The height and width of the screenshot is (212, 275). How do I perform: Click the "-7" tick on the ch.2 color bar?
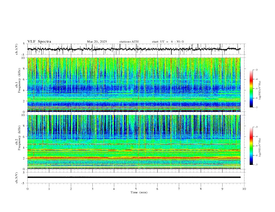(256, 165)
